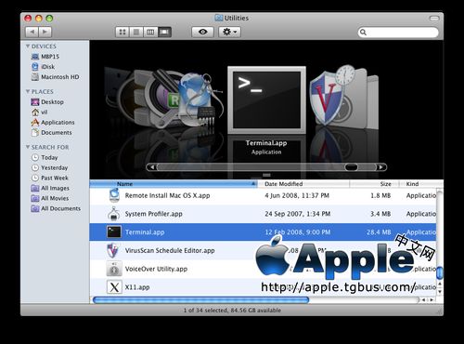Select System Profiler.app icon
Image resolution: width=464 pixels, height=344 pixels.
114,214
